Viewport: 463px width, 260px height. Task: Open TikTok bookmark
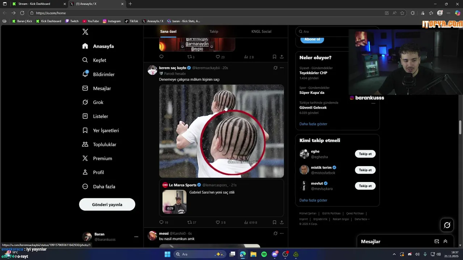point(132,21)
